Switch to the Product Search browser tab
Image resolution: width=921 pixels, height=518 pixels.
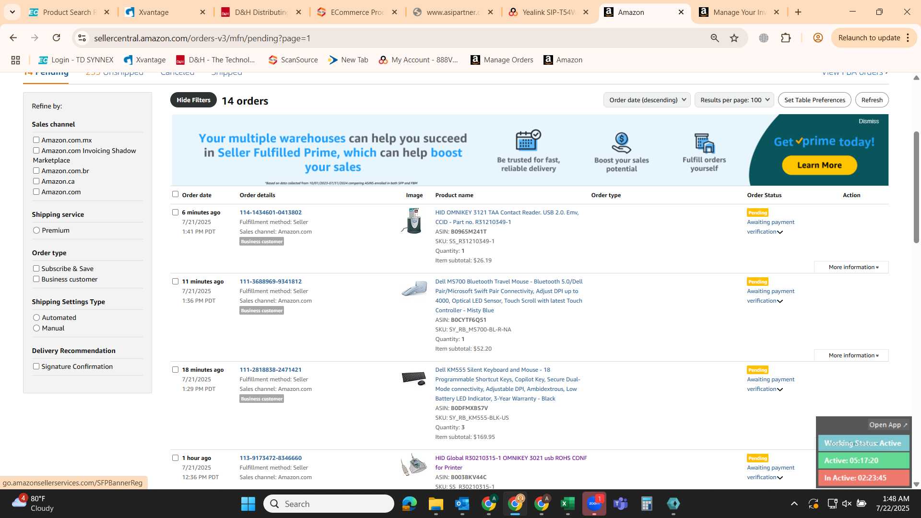(x=69, y=12)
